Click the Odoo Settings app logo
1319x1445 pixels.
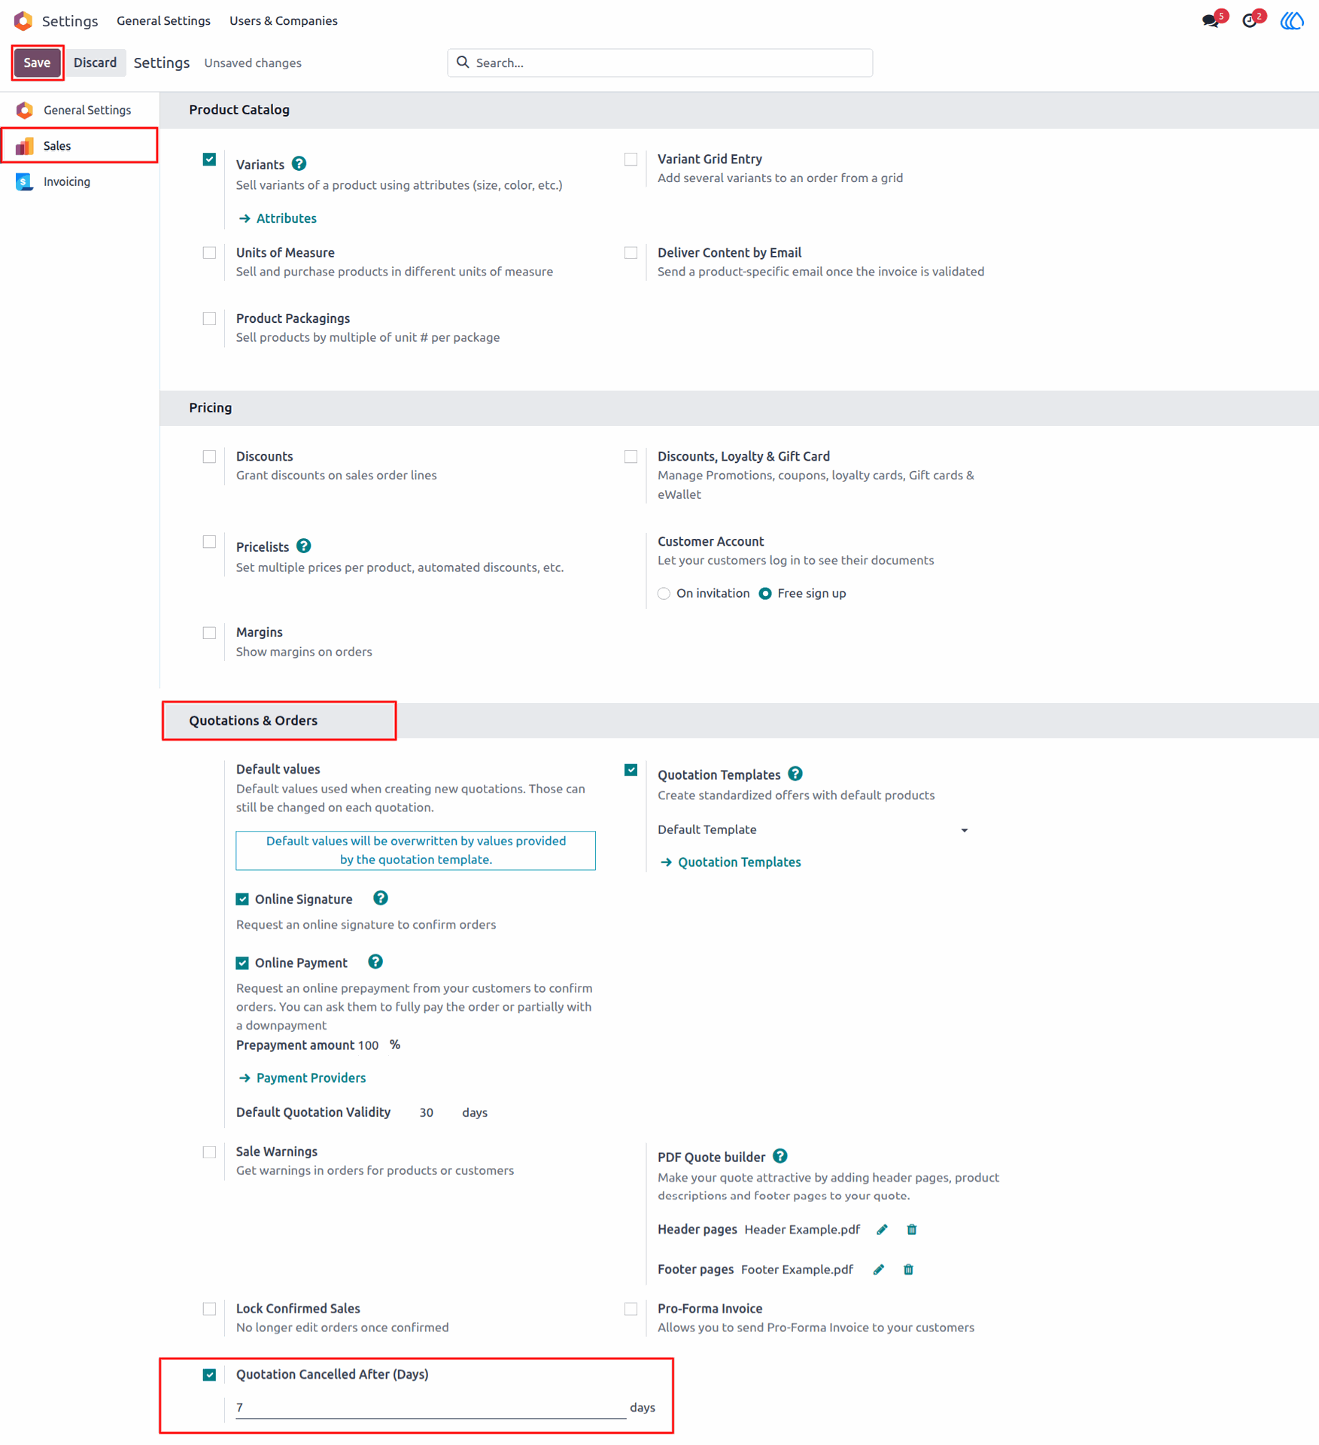click(23, 20)
